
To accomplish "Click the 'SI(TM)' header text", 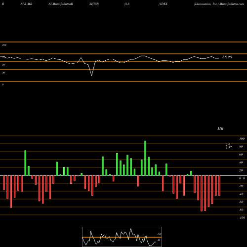I will [x=94, y=4].
